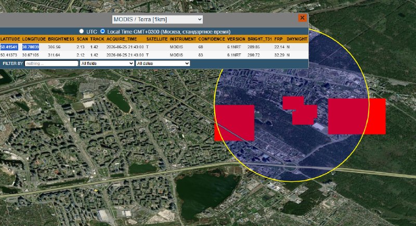Screen dimensions: 416x226
Task: Click acquire time in the 311.64 row
Action: tap(125, 55)
